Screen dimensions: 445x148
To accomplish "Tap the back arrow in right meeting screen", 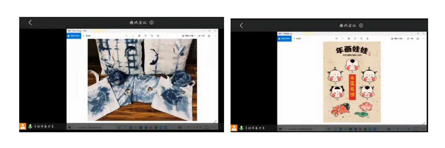I will (x=241, y=25).
